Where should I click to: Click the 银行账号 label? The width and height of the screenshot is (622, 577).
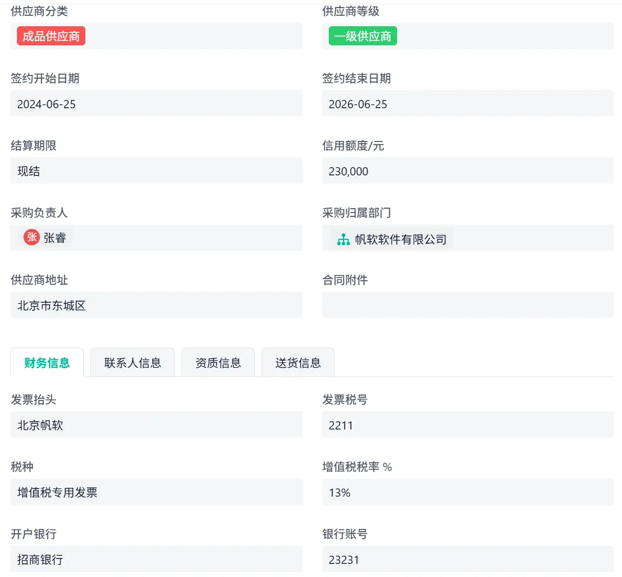click(345, 534)
